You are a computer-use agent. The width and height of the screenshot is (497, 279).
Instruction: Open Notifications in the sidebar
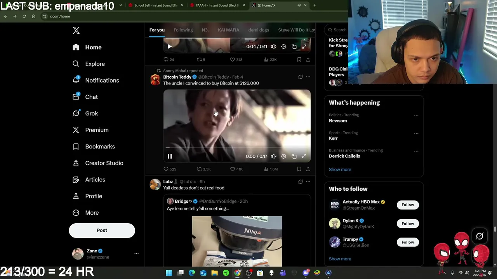tap(96, 80)
